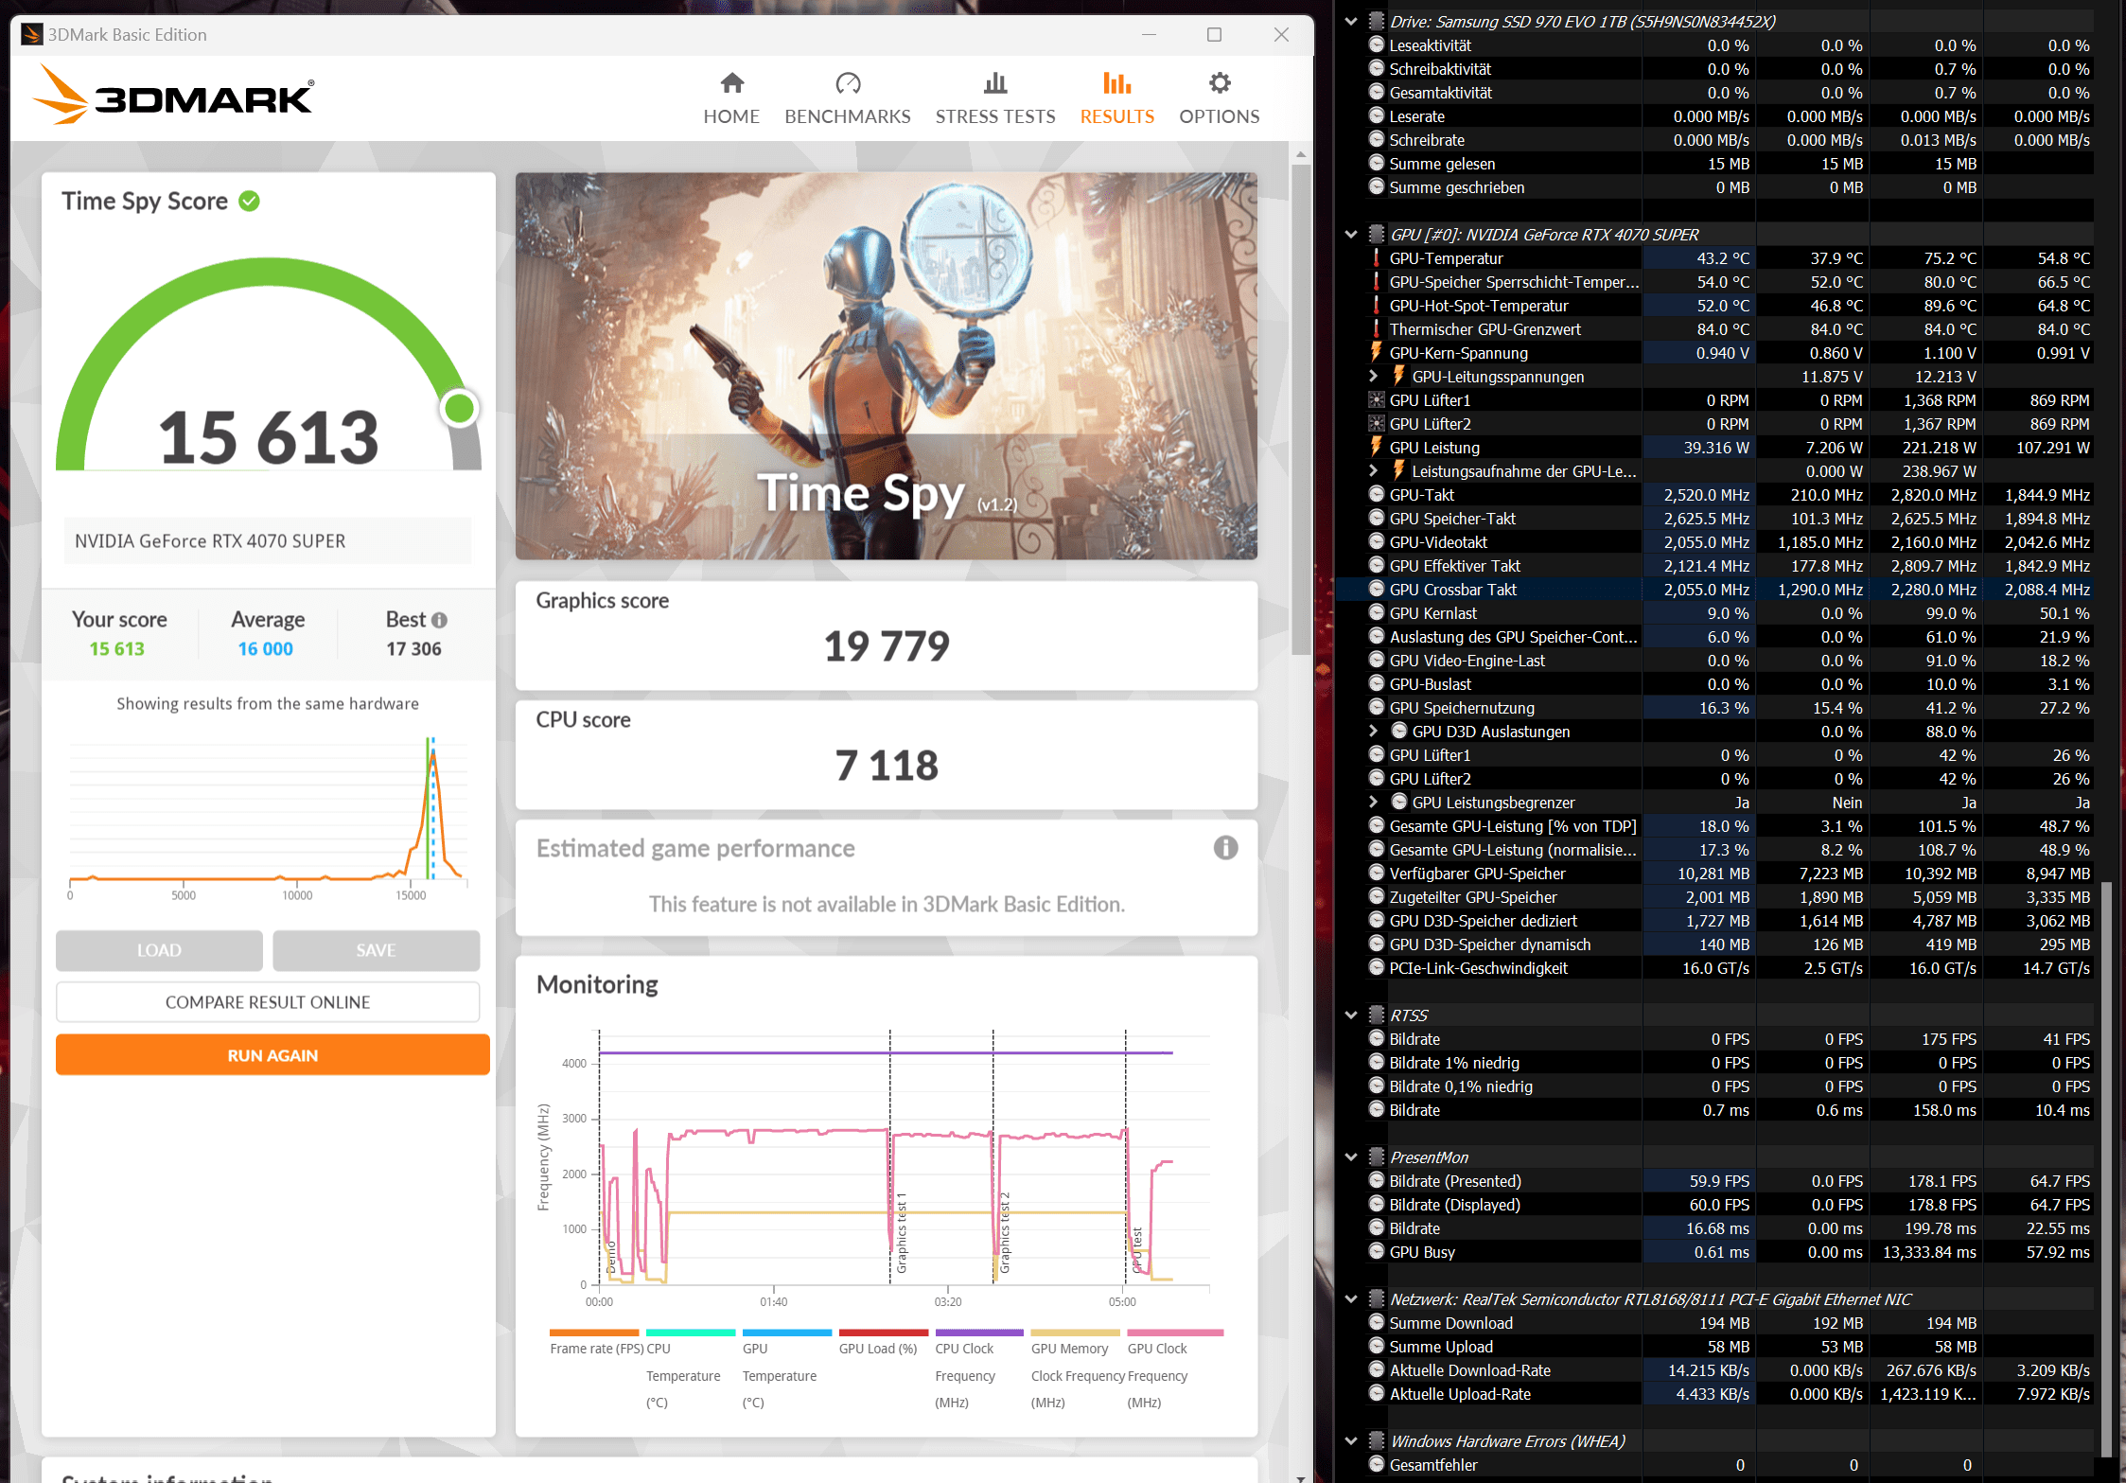Viewport: 2126px width, 1483px height.
Task: Expand the GPU Leistungsbegrenzer entry
Action: (1374, 803)
